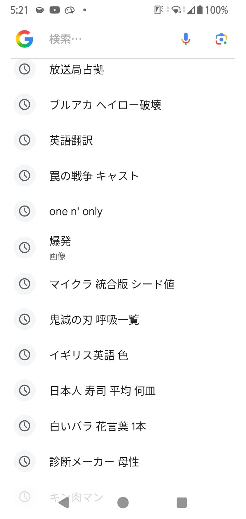
Task: Open the 鬼滅の刃 呼吸一覧 history entry
Action: point(94,320)
